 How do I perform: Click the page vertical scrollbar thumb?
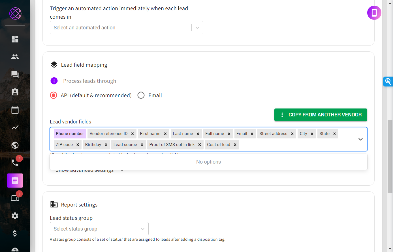tap(390, 156)
